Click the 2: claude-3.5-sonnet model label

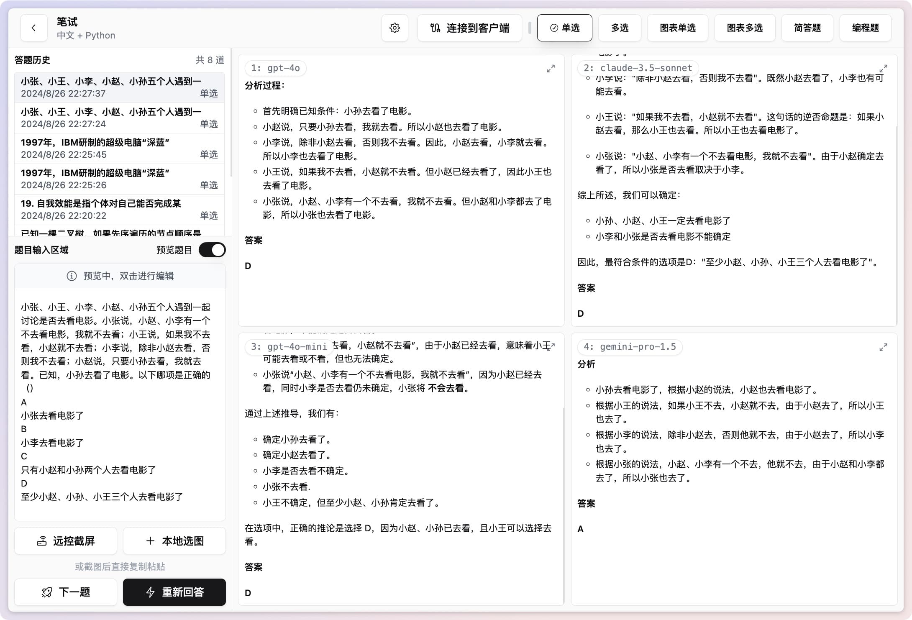(x=638, y=68)
